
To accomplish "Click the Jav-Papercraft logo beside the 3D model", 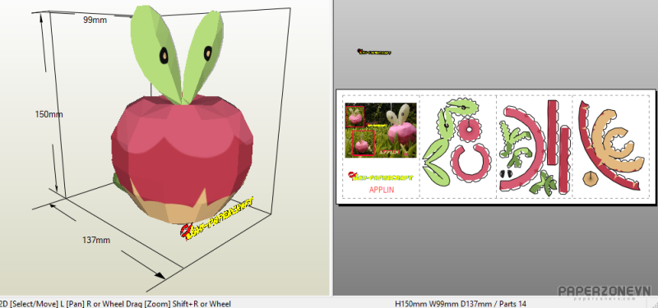I will (217, 218).
